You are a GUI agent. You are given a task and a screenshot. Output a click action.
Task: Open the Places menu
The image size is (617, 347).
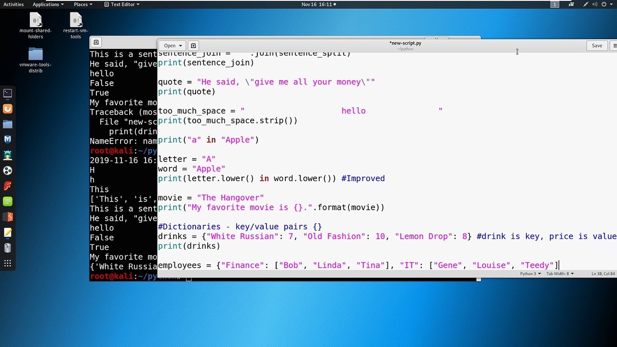pos(83,4)
